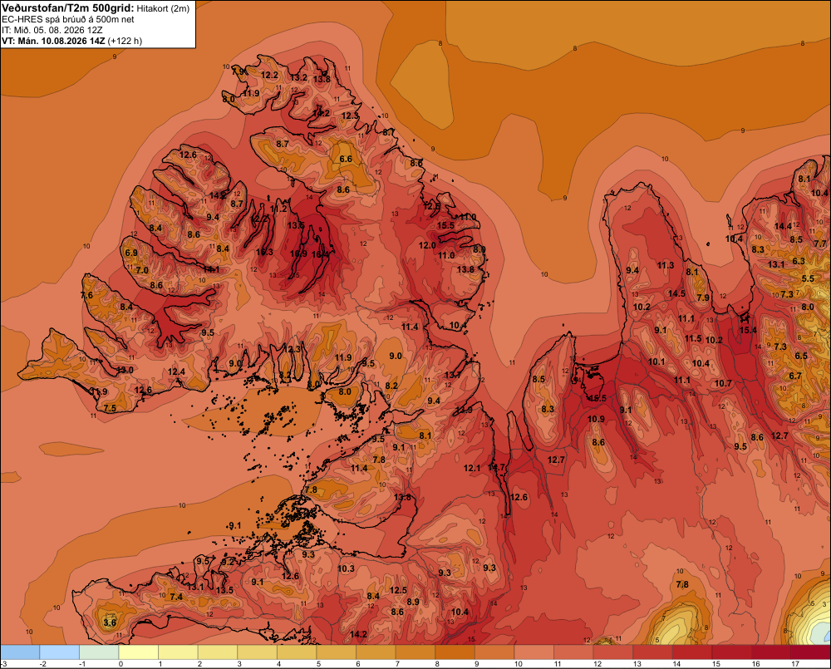
Task: Click the 10.7 temperature value on the map
Action: [x=723, y=383]
